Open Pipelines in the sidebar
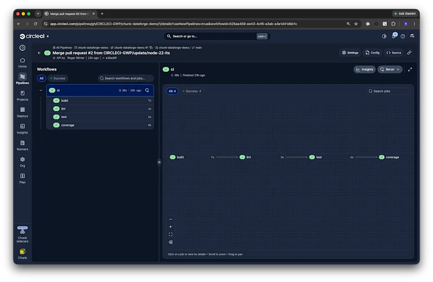Viewport: 433px width, 282px height. pyautogui.click(x=22, y=79)
